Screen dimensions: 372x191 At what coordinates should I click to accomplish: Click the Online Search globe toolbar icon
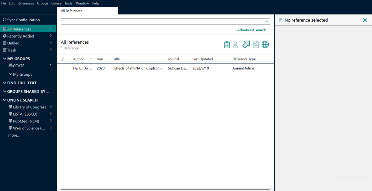pos(265,45)
